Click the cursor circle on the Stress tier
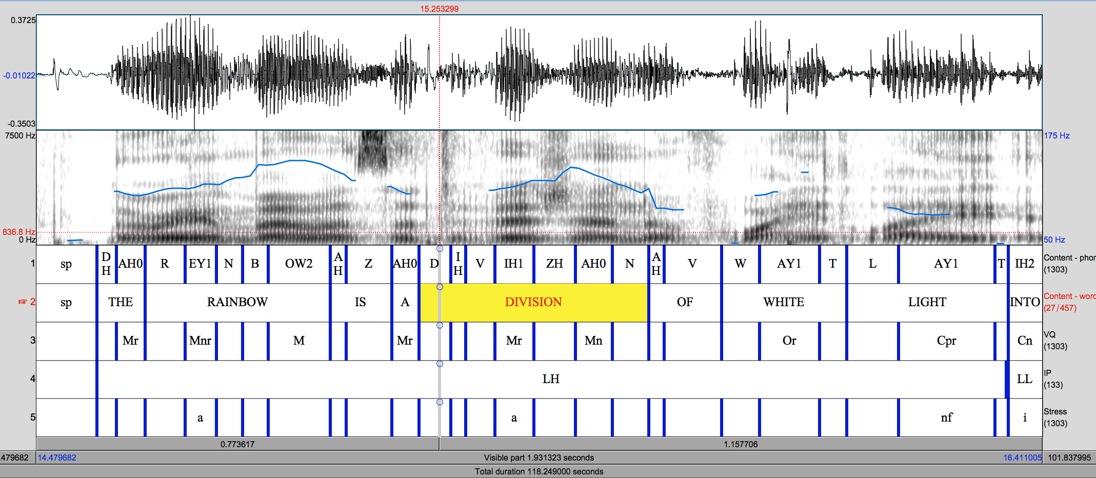 coord(440,402)
